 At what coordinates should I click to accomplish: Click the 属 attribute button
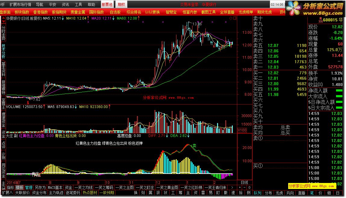(x=151, y=193)
